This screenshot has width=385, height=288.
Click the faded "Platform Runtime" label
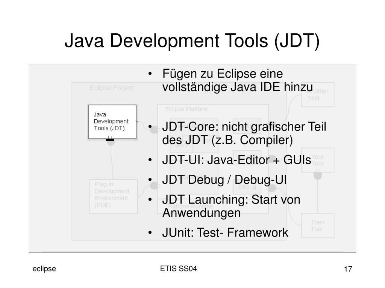(190, 207)
